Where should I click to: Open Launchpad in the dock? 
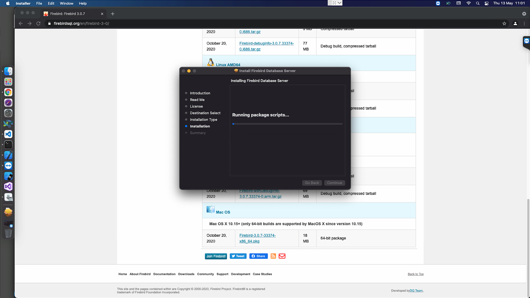(8, 82)
